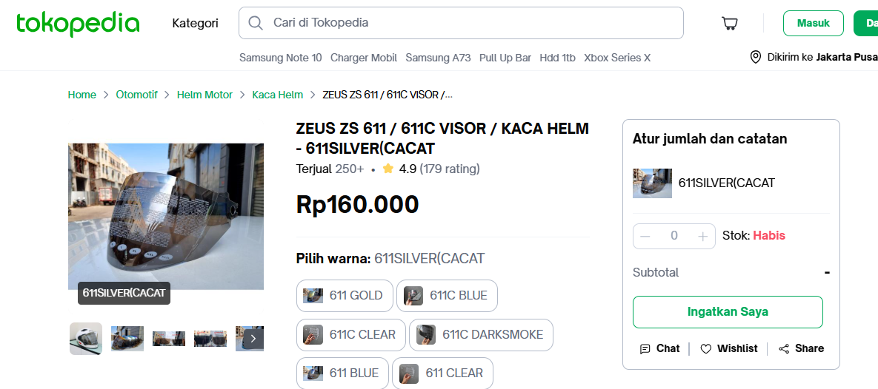Choose the 611C DARKSMOKE variant
Viewport: 878px width, 389px height.
[x=480, y=334]
